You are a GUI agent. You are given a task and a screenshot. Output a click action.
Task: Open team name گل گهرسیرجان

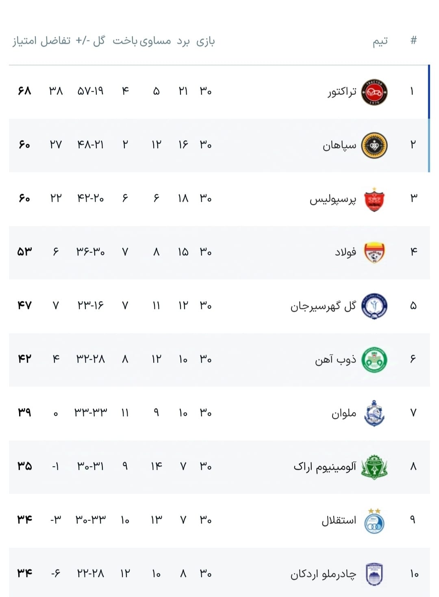(x=323, y=306)
